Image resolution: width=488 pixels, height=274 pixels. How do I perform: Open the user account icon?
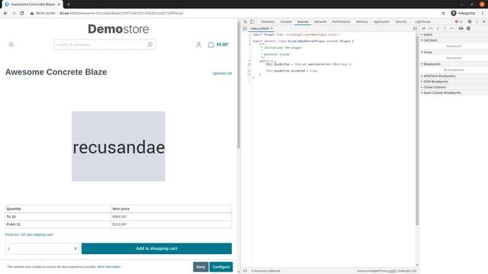coord(198,44)
